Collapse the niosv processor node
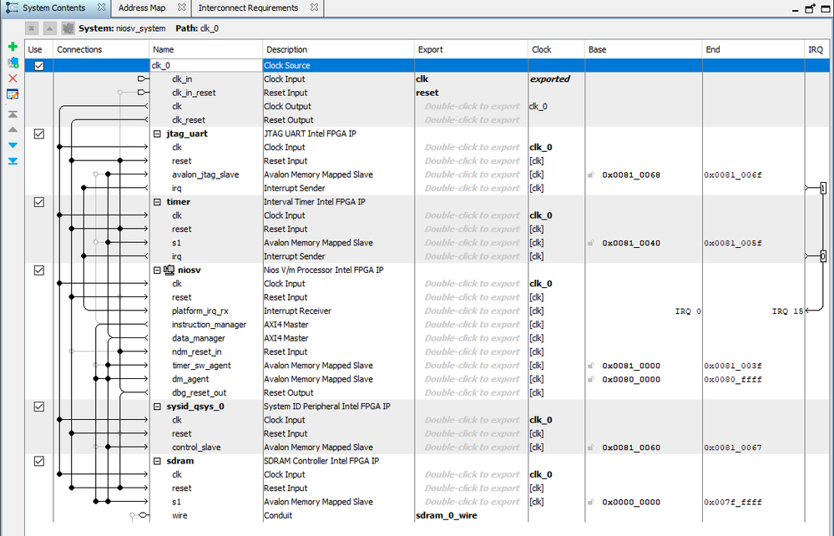Image resolution: width=834 pixels, height=536 pixels. pyautogui.click(x=158, y=270)
